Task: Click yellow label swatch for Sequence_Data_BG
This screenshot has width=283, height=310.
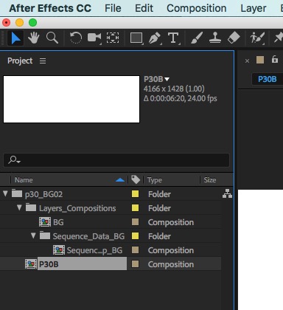Action: pos(135,236)
